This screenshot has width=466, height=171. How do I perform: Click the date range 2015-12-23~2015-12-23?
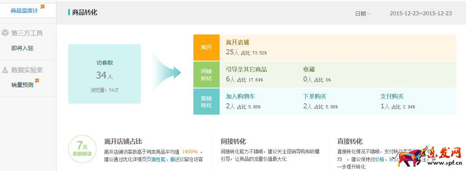point(420,14)
